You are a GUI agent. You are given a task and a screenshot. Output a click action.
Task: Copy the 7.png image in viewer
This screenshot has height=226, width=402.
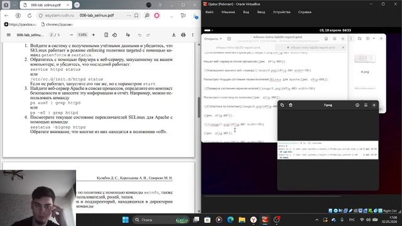pyautogui.click(x=282, y=105)
